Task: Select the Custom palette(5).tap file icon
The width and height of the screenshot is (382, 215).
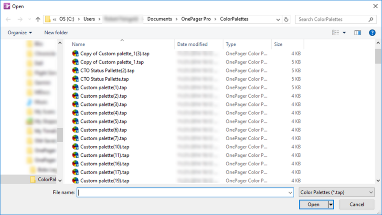Action: point(75,121)
